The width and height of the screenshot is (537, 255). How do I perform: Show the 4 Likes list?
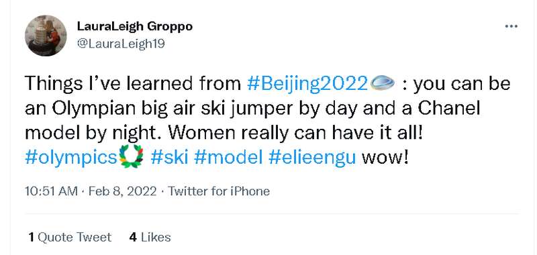coord(150,237)
